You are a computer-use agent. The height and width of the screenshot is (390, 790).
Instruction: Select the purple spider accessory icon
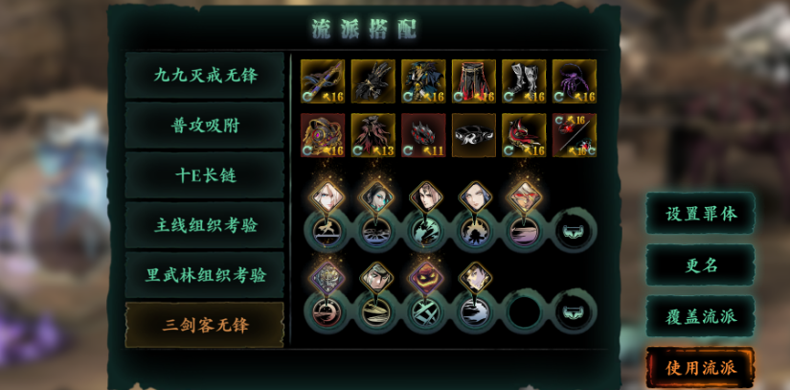(575, 81)
